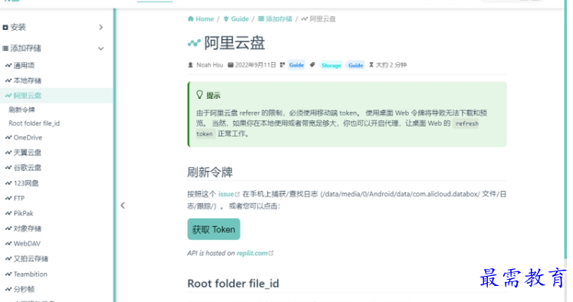Open 通用项 in the sidebar

click(24, 65)
